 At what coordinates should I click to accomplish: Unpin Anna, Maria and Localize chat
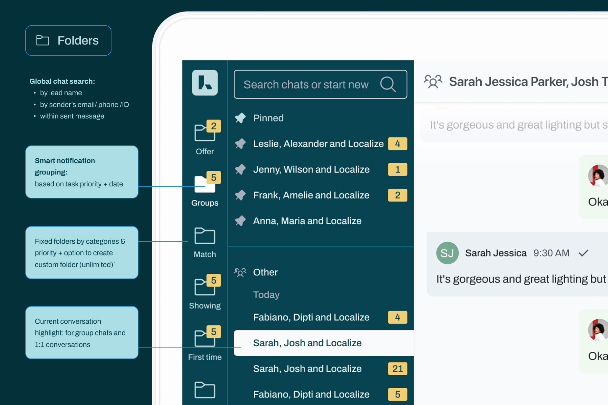coord(240,220)
